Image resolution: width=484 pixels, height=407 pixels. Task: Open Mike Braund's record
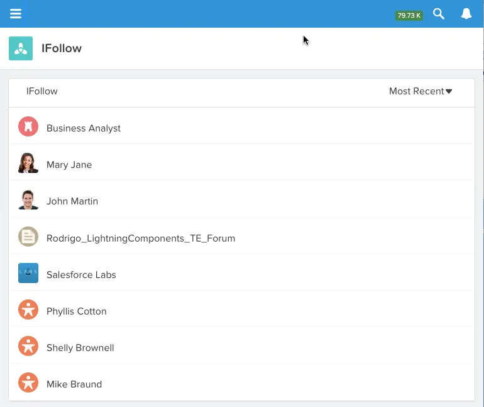point(74,384)
